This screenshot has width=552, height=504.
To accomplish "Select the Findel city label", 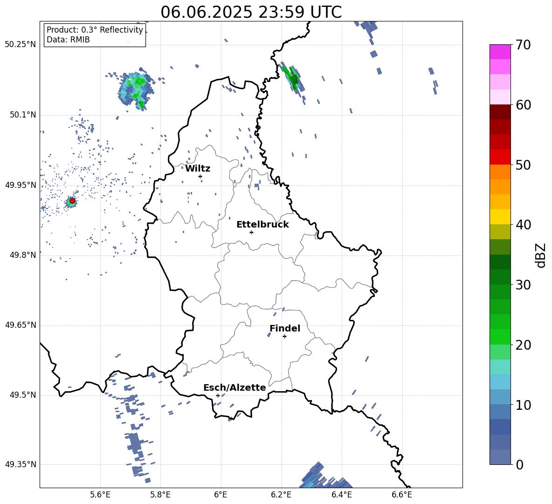I will (x=285, y=328).
